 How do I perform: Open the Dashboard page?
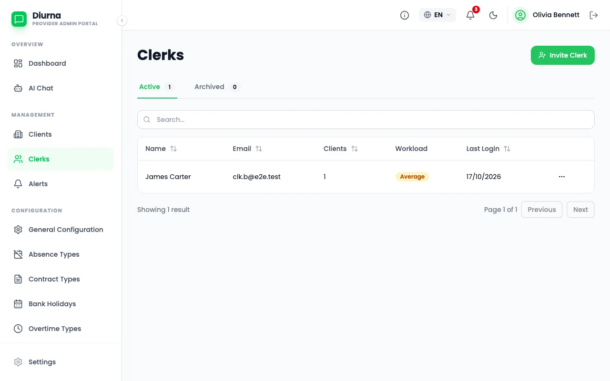(x=61, y=63)
